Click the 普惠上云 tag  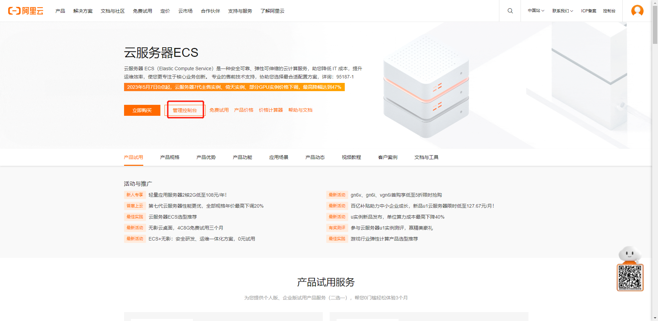[x=135, y=206]
